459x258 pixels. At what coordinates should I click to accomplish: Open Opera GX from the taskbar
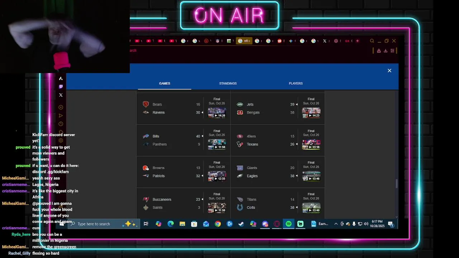pos(277,224)
